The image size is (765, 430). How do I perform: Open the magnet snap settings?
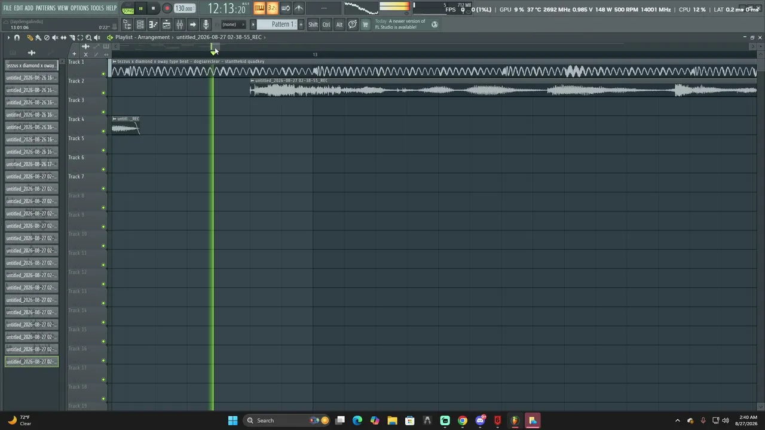pyautogui.click(x=17, y=38)
